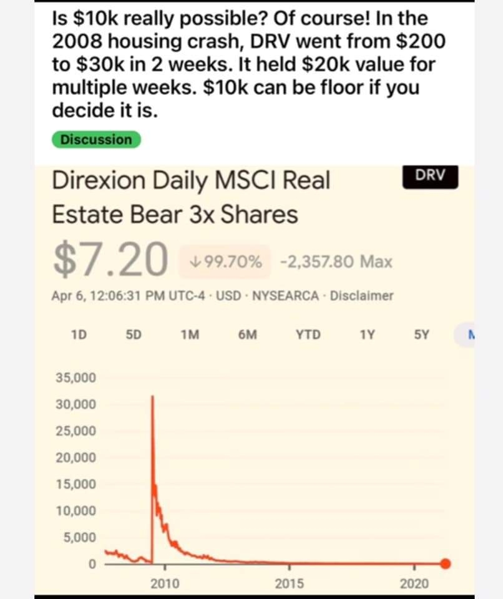Image resolution: width=503 pixels, height=599 pixels.
Task: Click the price spike peak on chart
Action: click(152, 397)
